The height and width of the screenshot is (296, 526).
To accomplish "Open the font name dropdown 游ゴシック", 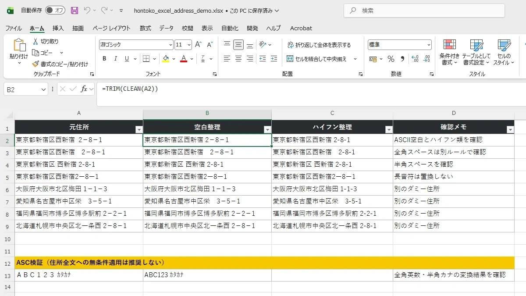I will coord(171,44).
